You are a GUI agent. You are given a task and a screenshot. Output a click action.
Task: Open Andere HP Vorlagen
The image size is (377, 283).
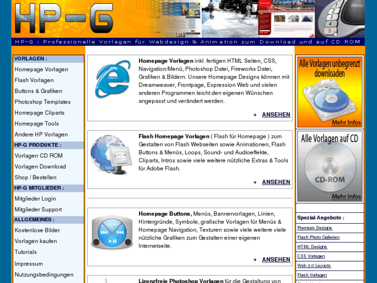tap(41, 134)
